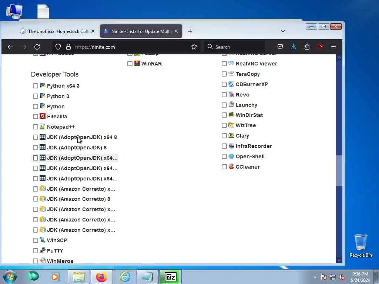Screen dimensions: 379x284
Task: Click the Launchy app icon
Action: 231,105
